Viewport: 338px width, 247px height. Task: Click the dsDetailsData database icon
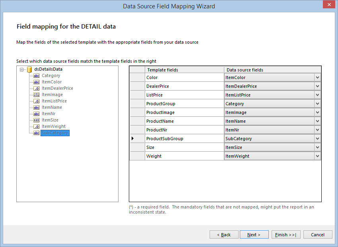[x=29, y=69]
